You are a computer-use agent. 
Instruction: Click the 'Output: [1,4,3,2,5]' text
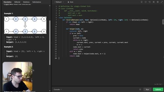[x=16, y=42]
